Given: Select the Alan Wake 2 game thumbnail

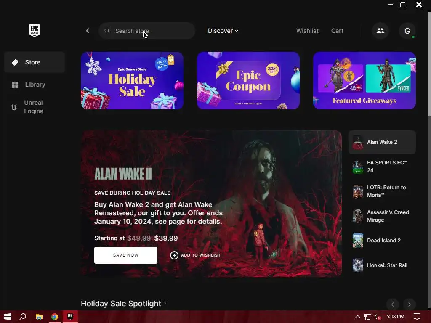Looking at the screenshot, I should 358,142.
